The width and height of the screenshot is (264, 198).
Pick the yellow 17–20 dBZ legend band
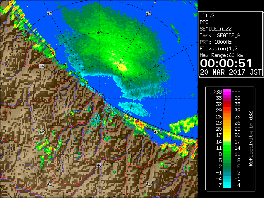coord(227,135)
